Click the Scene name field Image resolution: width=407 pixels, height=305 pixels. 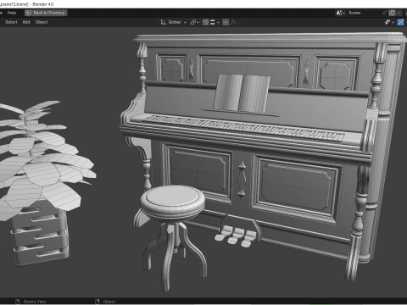[363, 13]
